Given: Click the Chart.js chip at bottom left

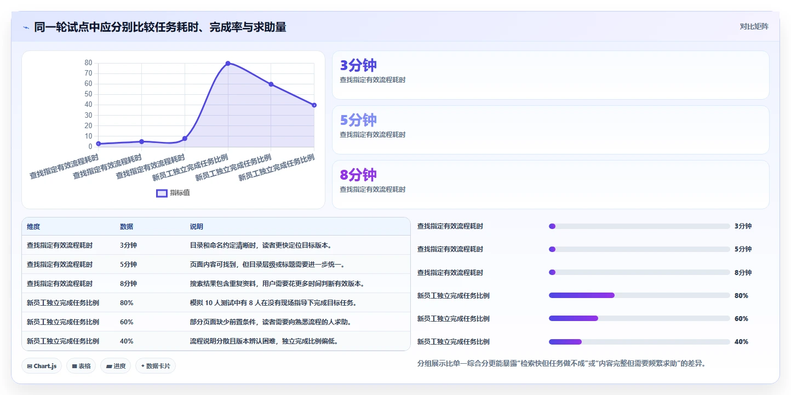Looking at the screenshot, I should (x=42, y=366).
